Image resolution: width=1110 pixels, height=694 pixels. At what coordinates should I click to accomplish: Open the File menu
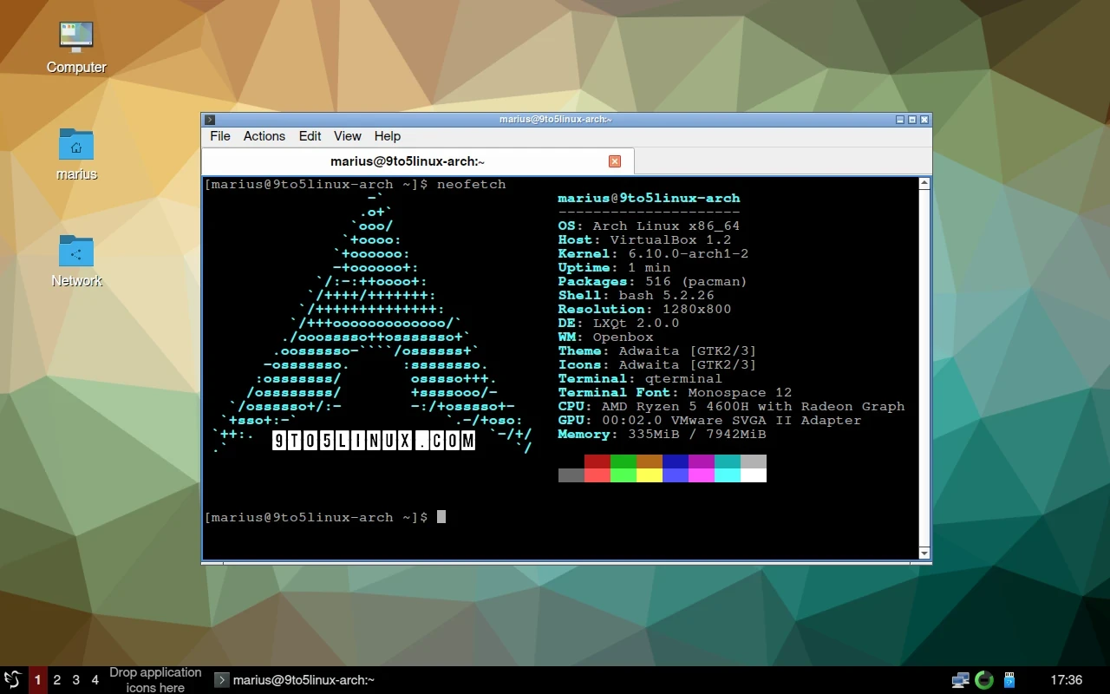click(x=220, y=136)
